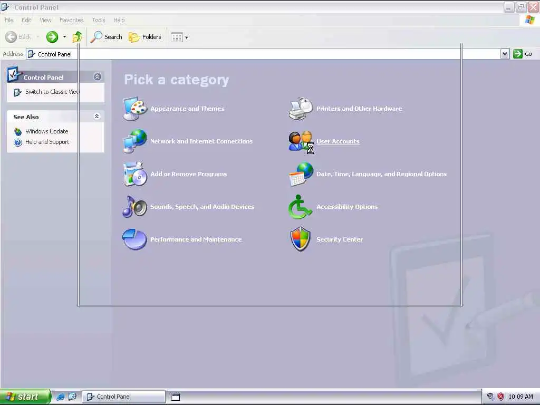Open the Forward button history dropdown arrow
The image size is (540, 405).
pyautogui.click(x=64, y=37)
